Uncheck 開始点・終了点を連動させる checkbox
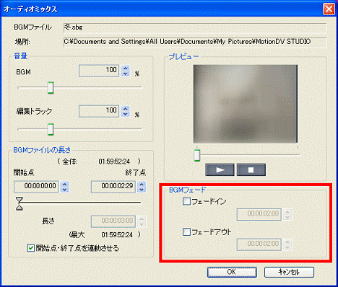 click(x=31, y=248)
